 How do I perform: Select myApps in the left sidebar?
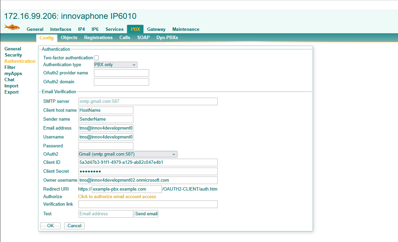13,74
